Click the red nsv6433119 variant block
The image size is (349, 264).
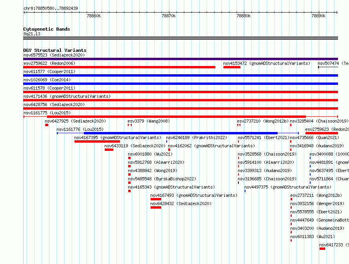tap(109, 150)
